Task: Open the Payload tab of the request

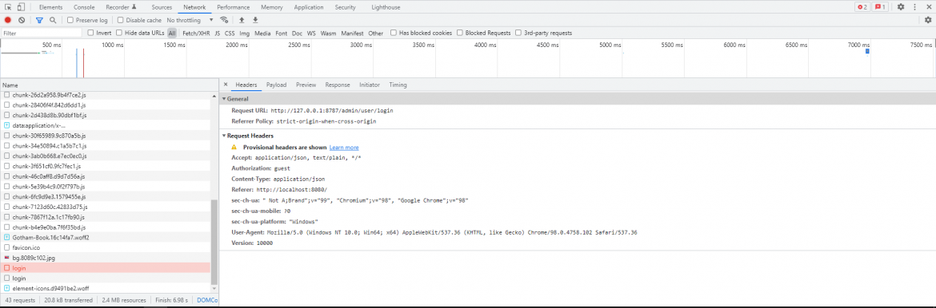Action: pyautogui.click(x=276, y=85)
